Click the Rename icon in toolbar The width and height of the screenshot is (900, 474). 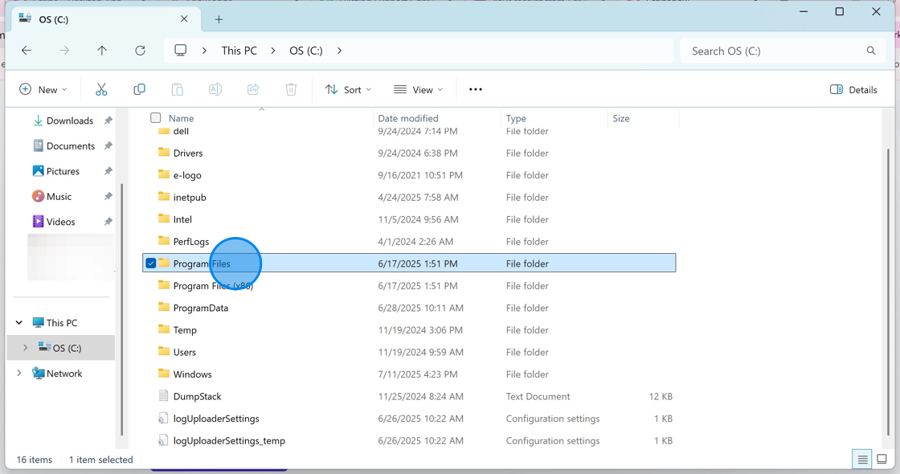(x=215, y=89)
